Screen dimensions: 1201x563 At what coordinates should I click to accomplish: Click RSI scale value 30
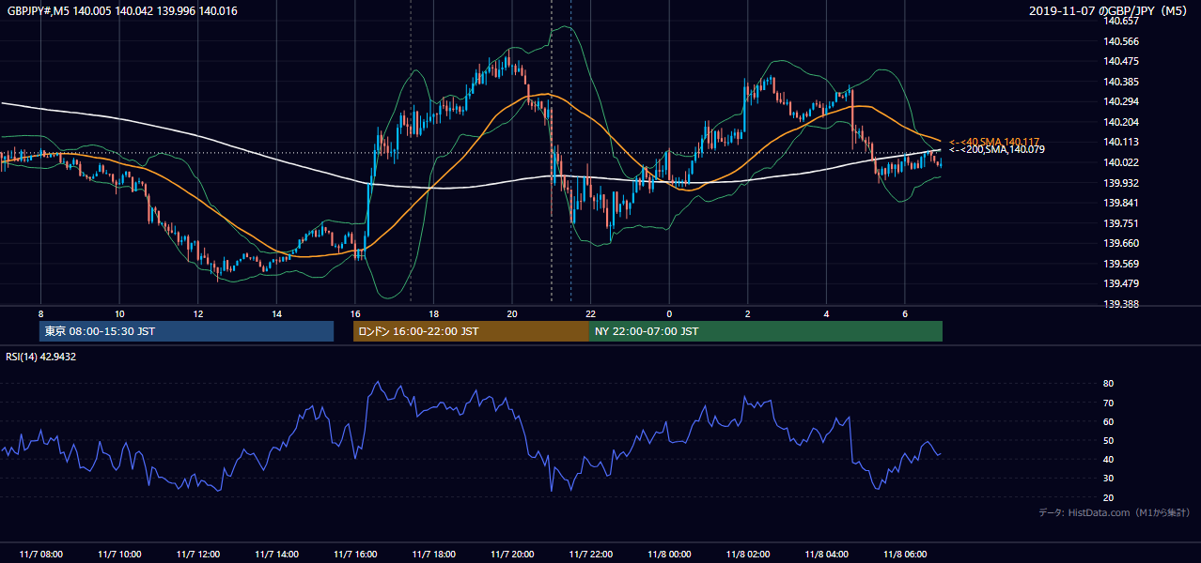[1109, 479]
